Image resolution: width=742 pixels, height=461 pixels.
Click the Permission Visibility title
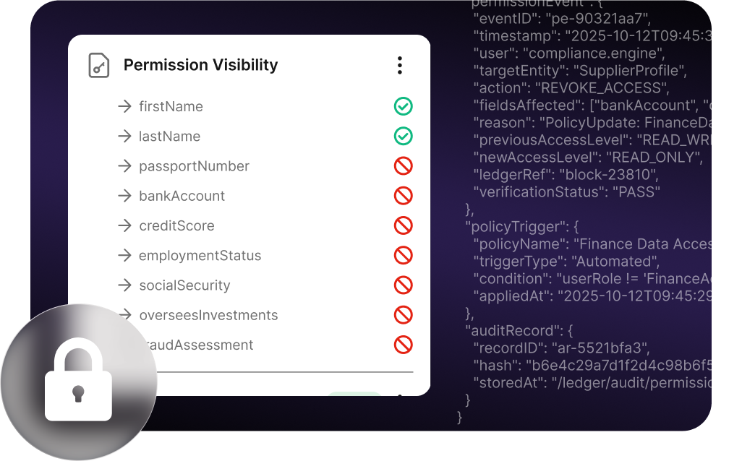point(200,65)
